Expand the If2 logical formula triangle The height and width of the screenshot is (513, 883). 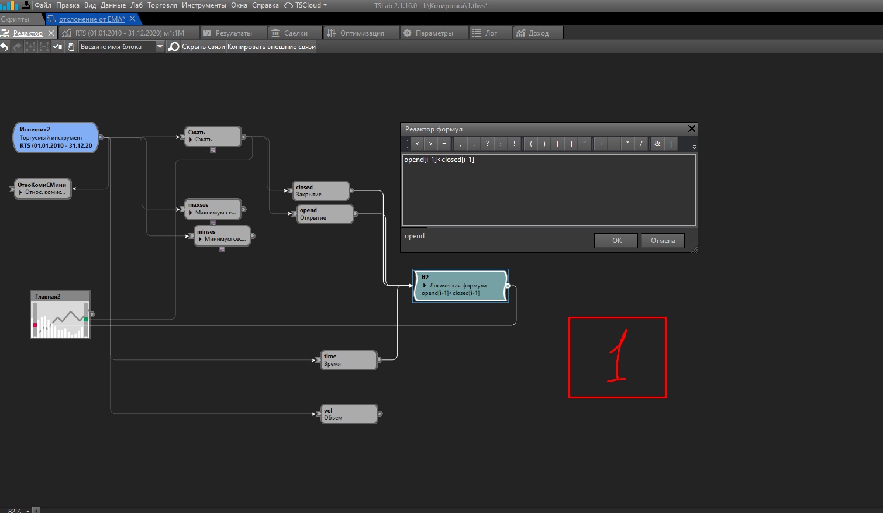[425, 286]
